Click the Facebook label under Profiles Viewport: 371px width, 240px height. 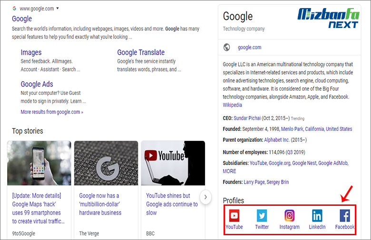coord(345,227)
